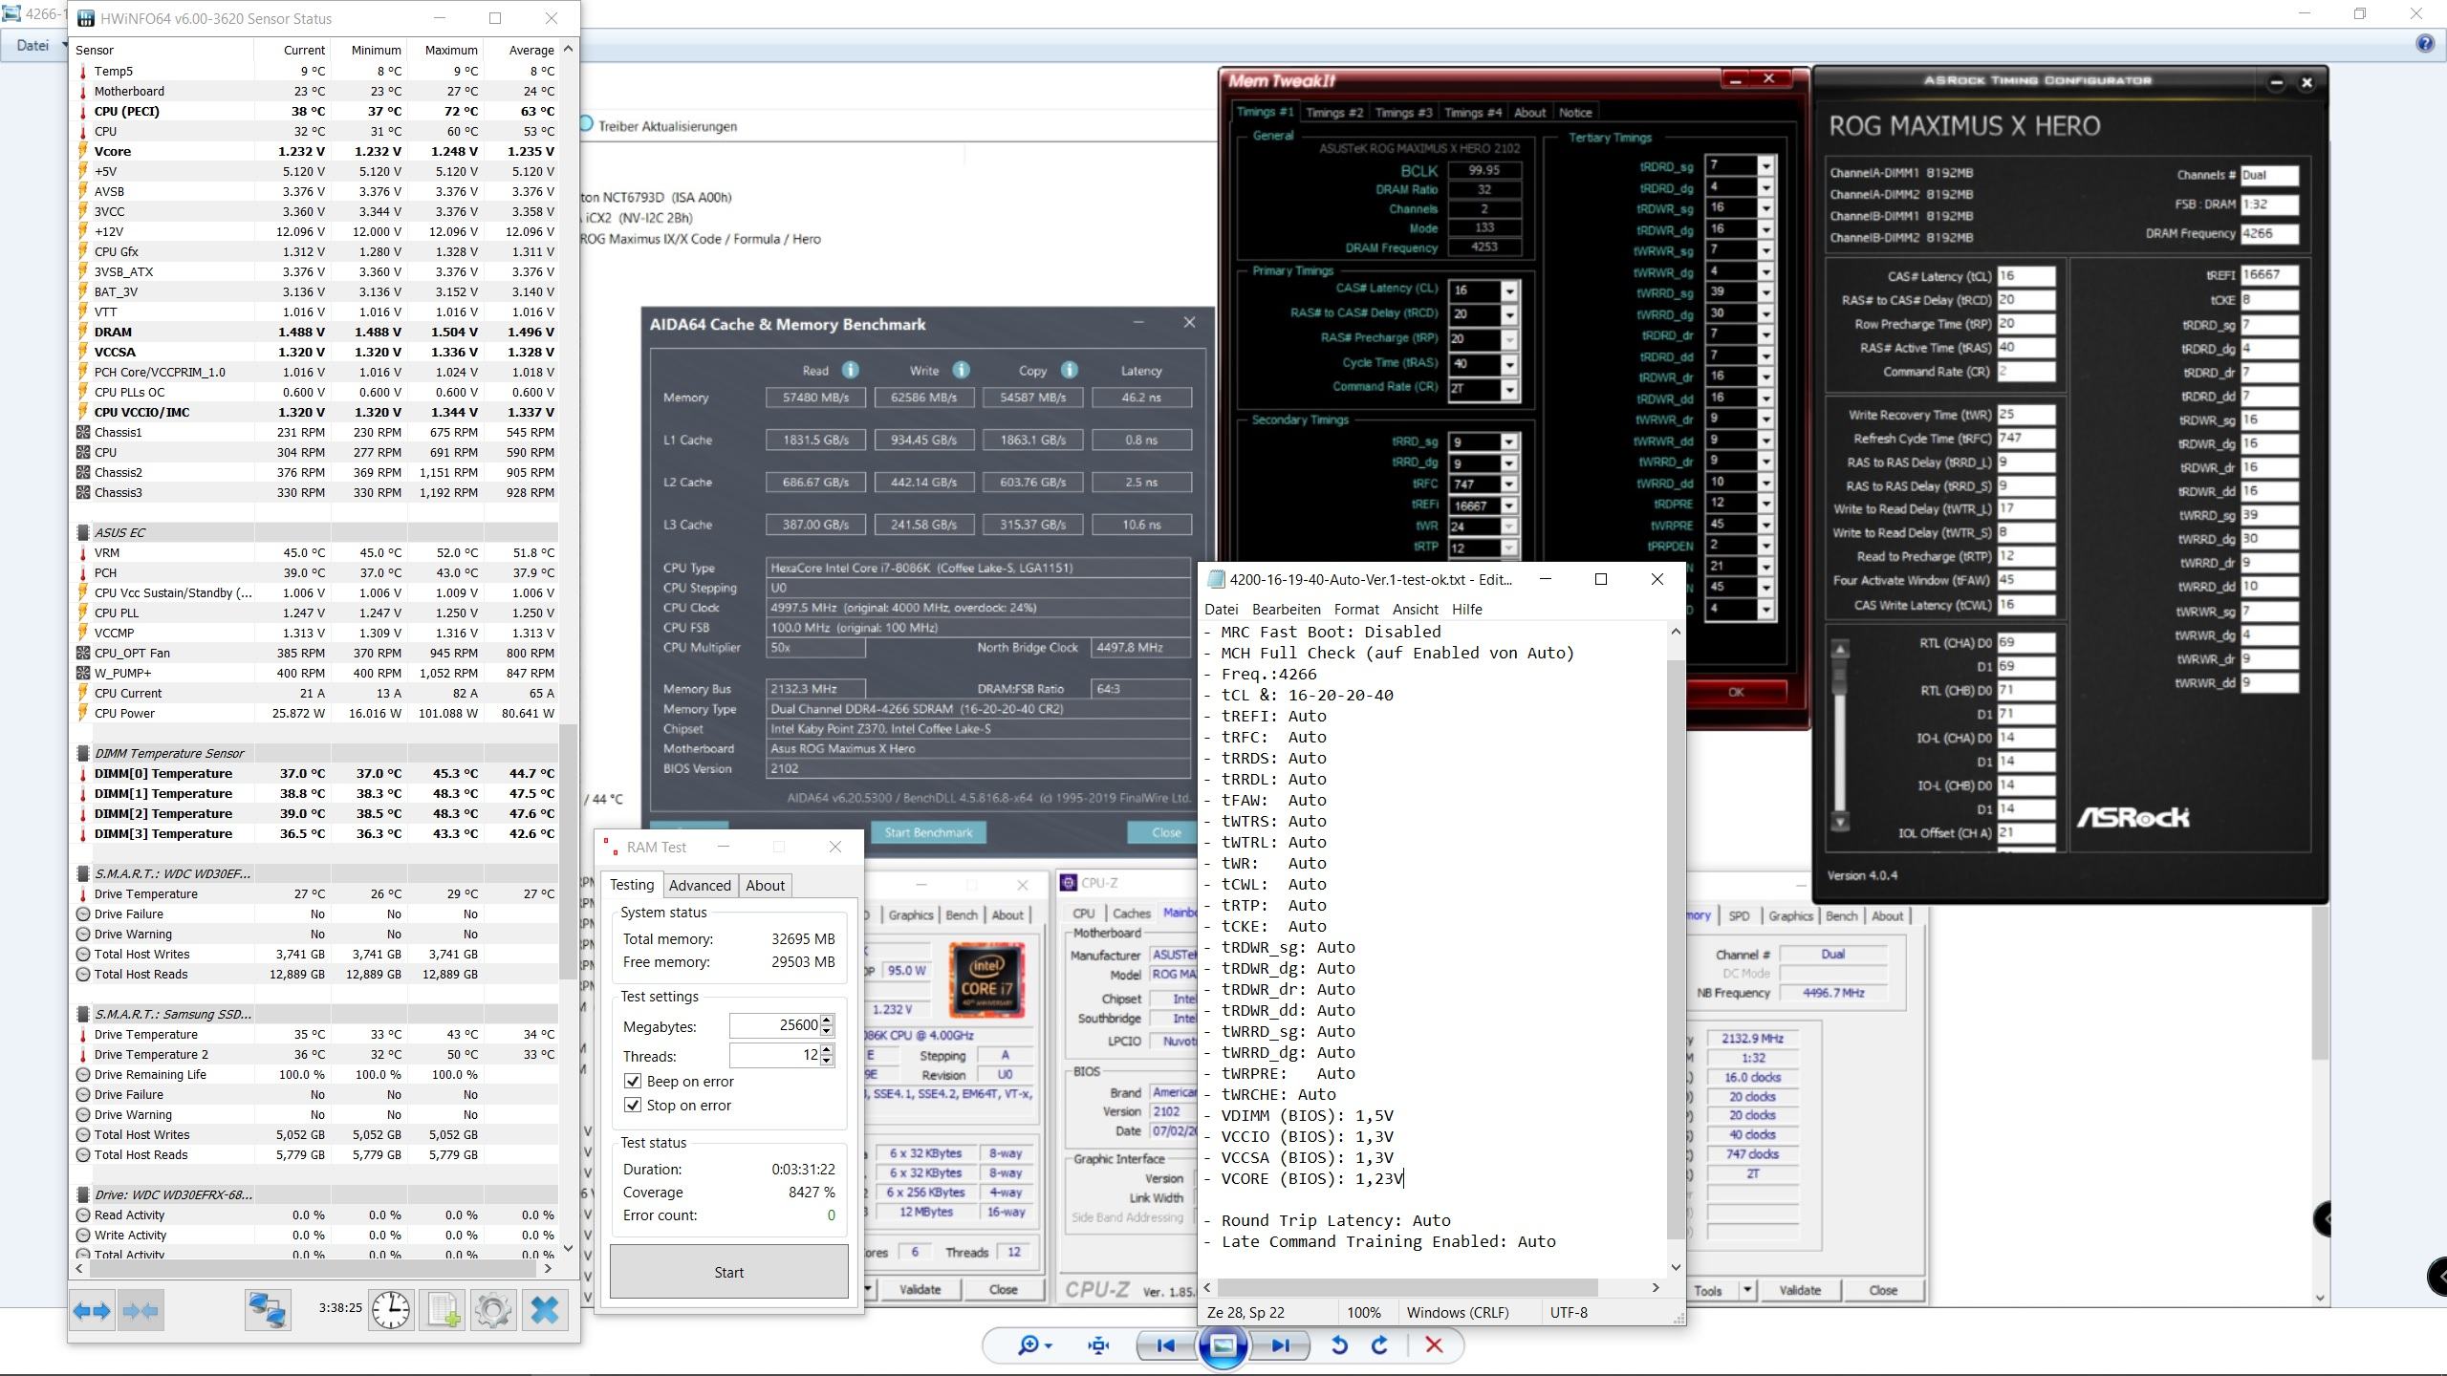Screen dimensions: 2447x1376
Task: Open Caches tab in CPU-Z
Action: click(x=1132, y=914)
